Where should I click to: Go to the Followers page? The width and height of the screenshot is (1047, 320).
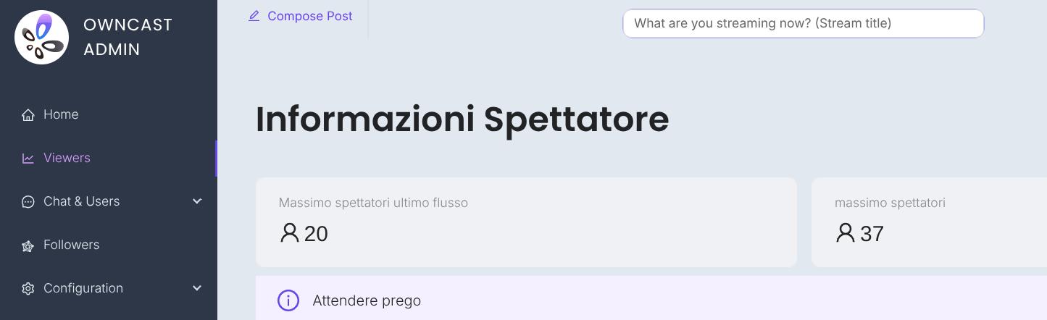[71, 245]
